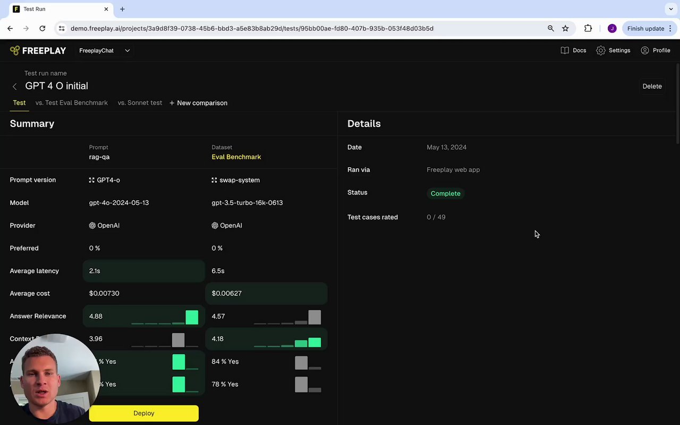Click the GPT 4 O initial test run name
The height and width of the screenshot is (425, 680).
[x=57, y=86]
